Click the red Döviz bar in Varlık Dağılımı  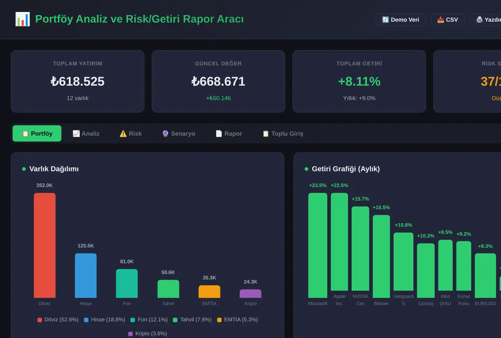(x=45, y=245)
